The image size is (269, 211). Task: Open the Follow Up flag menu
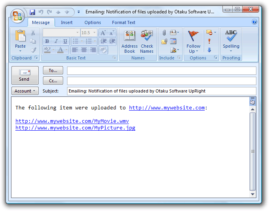point(194,42)
